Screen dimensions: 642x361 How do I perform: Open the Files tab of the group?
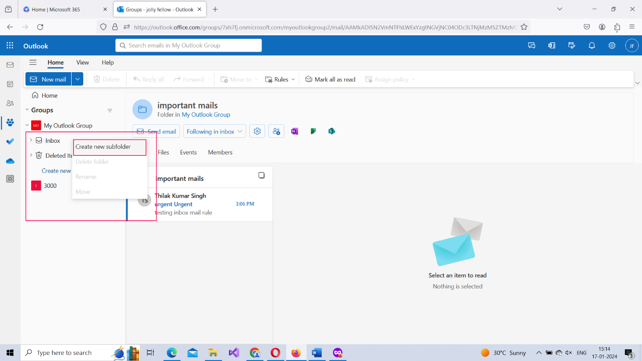(163, 152)
